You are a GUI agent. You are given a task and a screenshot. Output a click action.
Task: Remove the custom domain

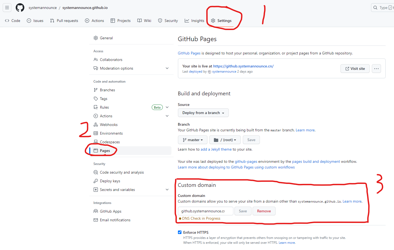(264, 211)
